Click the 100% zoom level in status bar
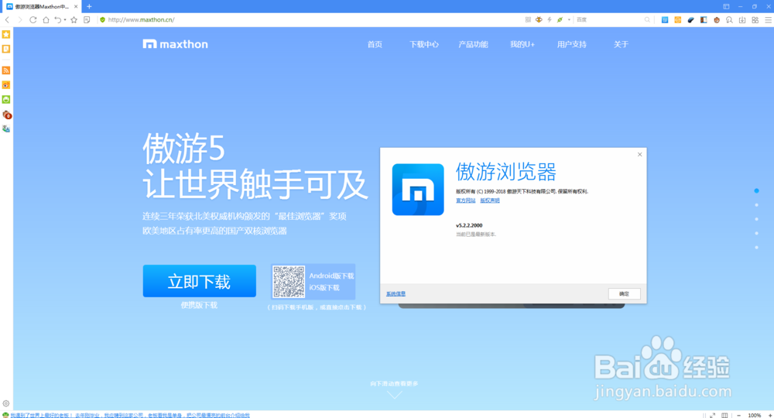This screenshot has width=774, height=418. click(x=754, y=416)
